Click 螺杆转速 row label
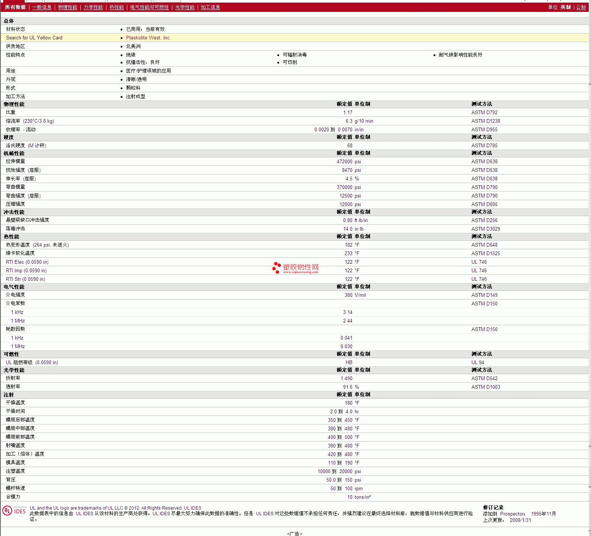591x536 pixels. [x=15, y=488]
